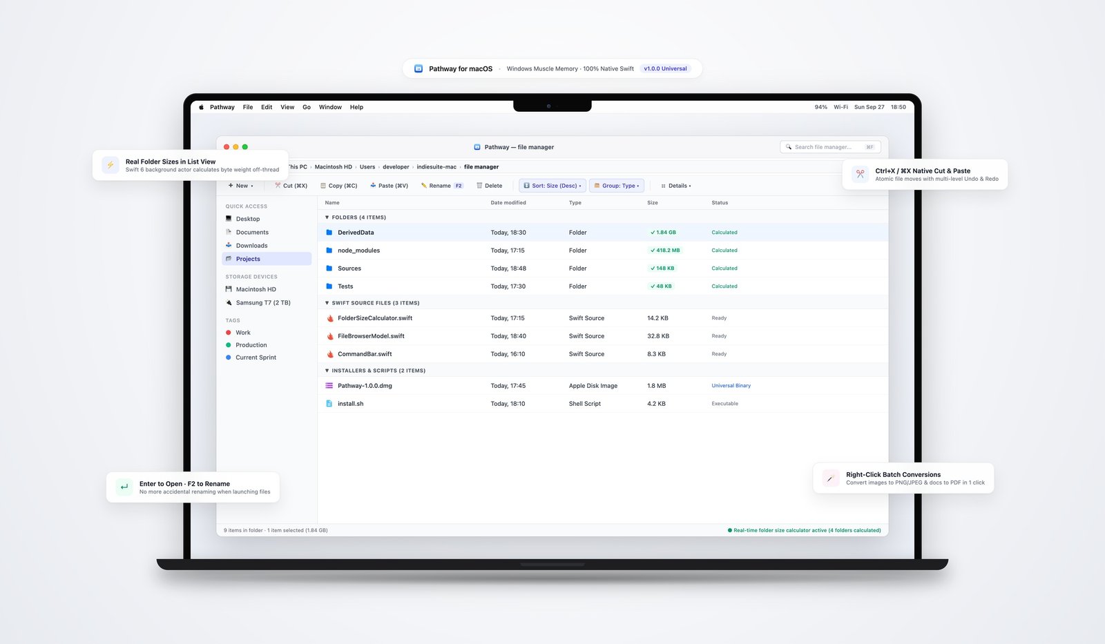This screenshot has height=644, width=1105.
Task: Click the DerivedData folder icon
Action: click(329, 233)
